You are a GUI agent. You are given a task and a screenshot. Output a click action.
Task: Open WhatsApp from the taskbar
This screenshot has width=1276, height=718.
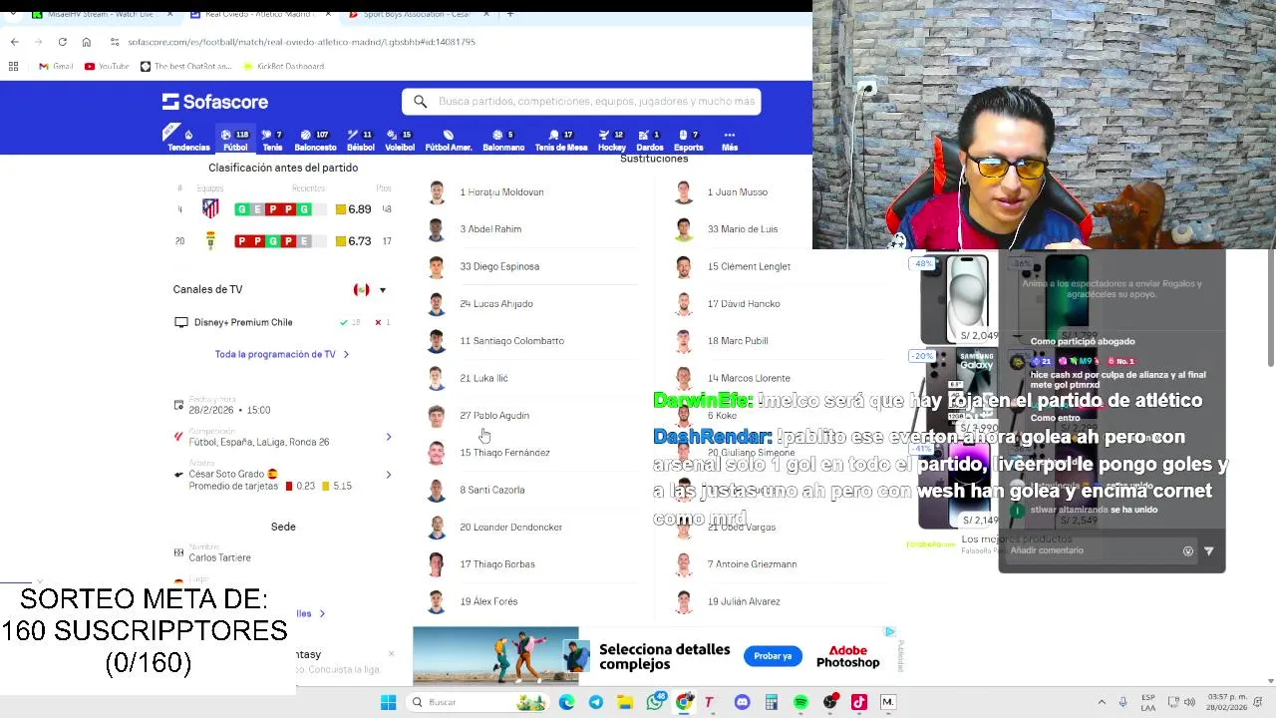click(x=655, y=702)
